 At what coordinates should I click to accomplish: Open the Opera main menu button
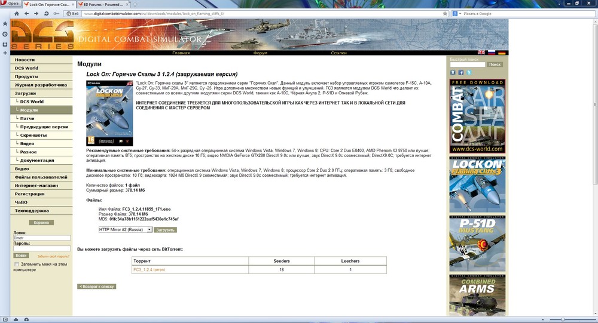coord(10,4)
